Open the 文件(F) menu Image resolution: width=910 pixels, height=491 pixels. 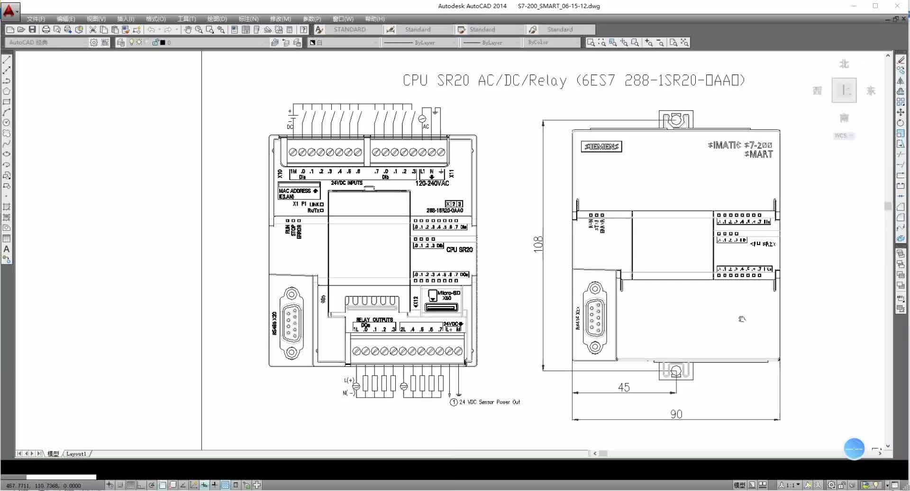click(x=36, y=19)
